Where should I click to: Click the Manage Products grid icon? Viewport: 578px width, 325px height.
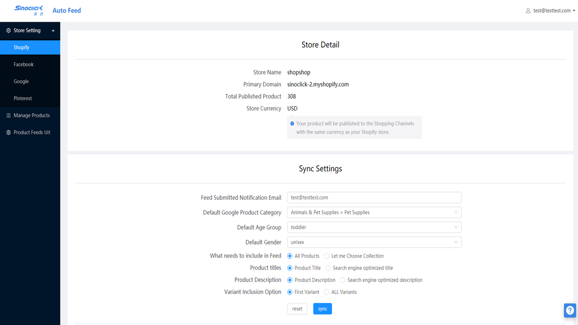9,116
